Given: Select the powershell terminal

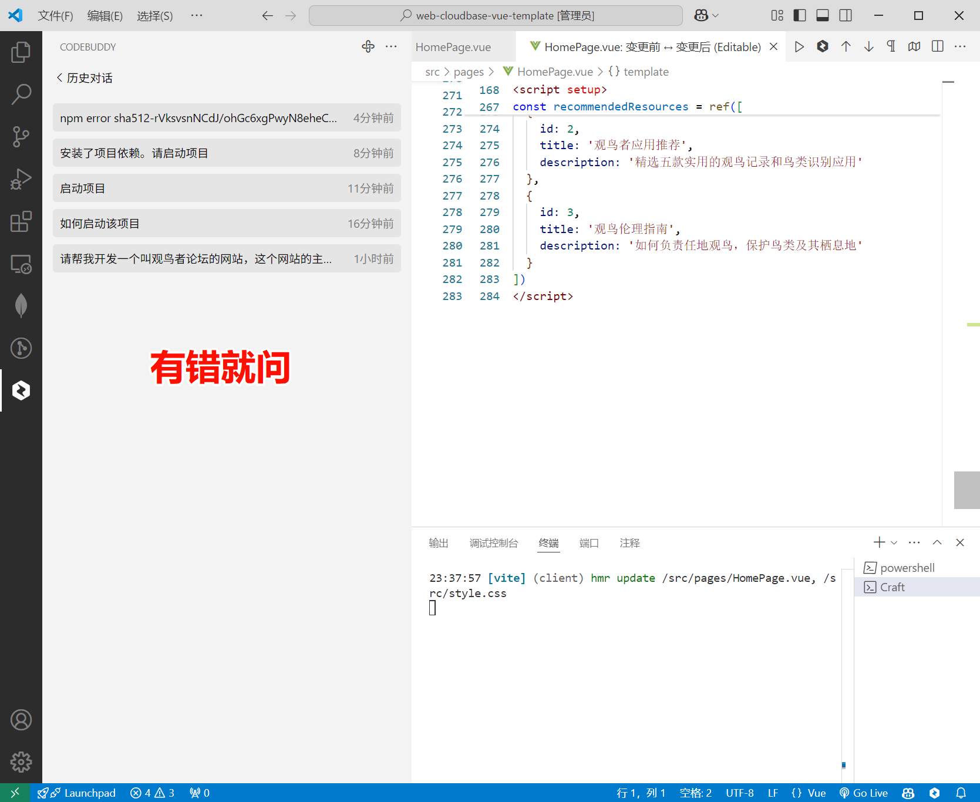Looking at the screenshot, I should [x=917, y=568].
